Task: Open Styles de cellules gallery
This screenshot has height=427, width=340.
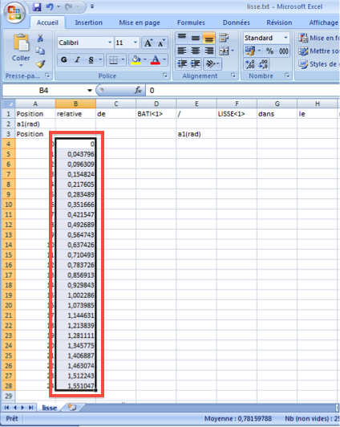Action: [x=318, y=64]
